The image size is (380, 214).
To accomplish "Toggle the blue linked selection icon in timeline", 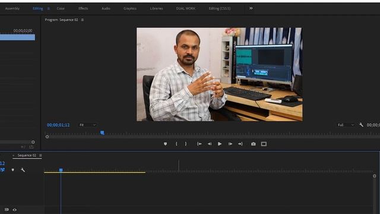I will [2, 170].
